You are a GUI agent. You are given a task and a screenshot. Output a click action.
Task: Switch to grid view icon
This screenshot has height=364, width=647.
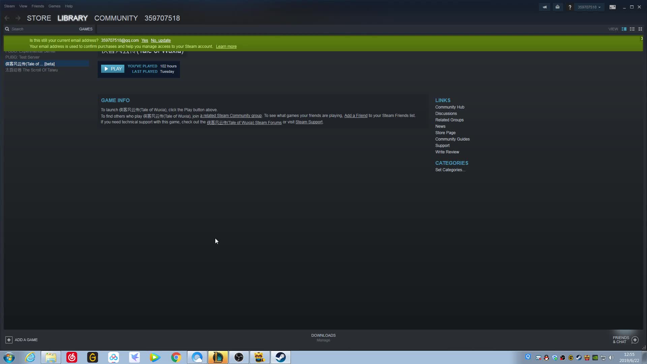click(640, 29)
